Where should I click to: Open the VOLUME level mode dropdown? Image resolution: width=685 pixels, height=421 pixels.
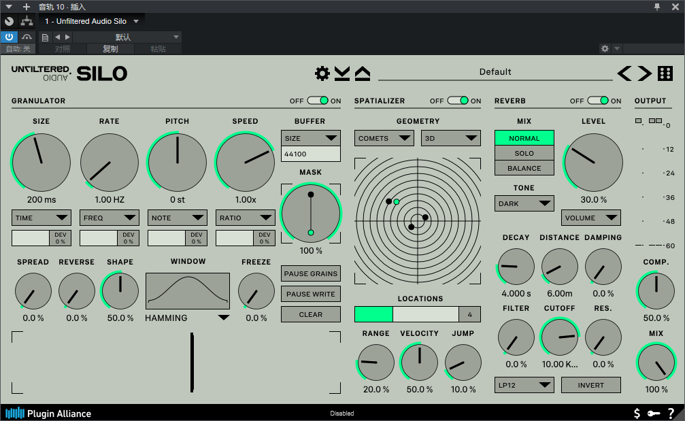click(x=590, y=218)
